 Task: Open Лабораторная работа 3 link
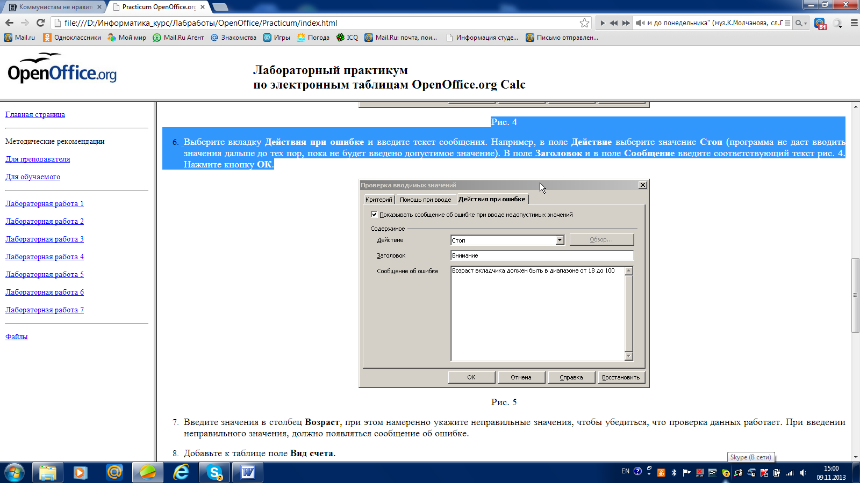tap(45, 239)
